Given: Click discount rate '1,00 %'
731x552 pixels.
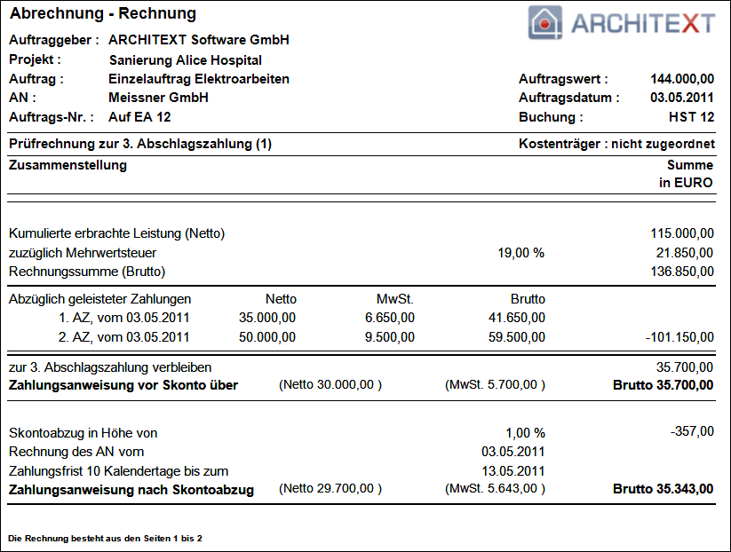Looking at the screenshot, I should coord(526,433).
